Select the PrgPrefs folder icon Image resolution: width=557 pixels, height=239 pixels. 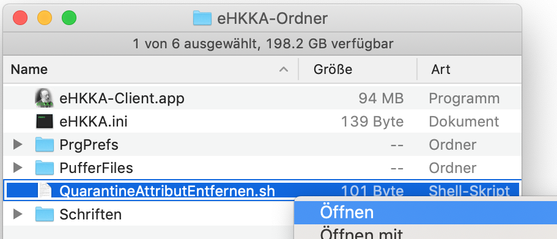pyautogui.click(x=45, y=145)
